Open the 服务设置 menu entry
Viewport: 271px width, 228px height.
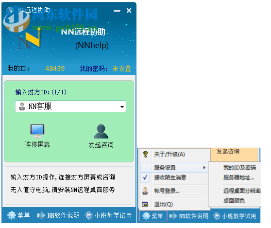(174, 167)
